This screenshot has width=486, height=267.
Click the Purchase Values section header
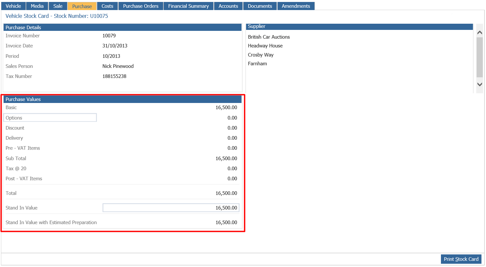tap(123, 99)
